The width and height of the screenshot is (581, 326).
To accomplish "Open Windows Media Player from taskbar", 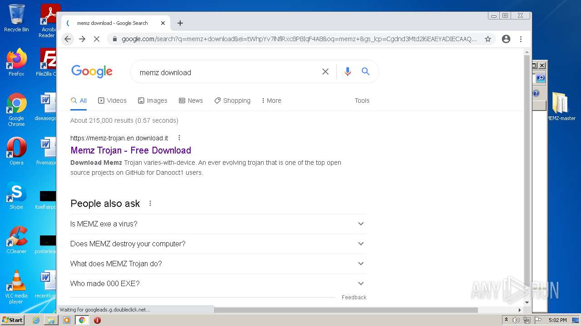I will tap(67, 320).
